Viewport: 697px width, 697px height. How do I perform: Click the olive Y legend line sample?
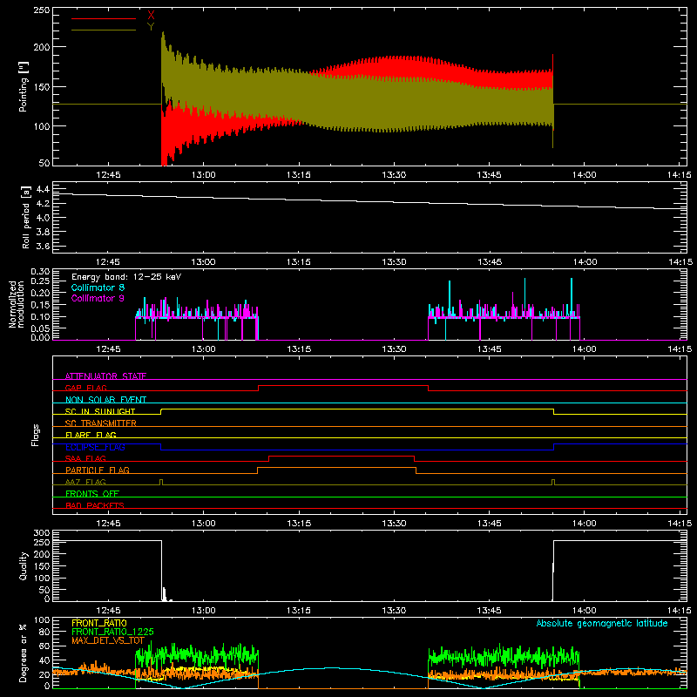pyautogui.click(x=104, y=30)
